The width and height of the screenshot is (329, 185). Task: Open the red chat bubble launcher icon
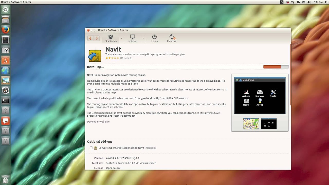pos(5,121)
